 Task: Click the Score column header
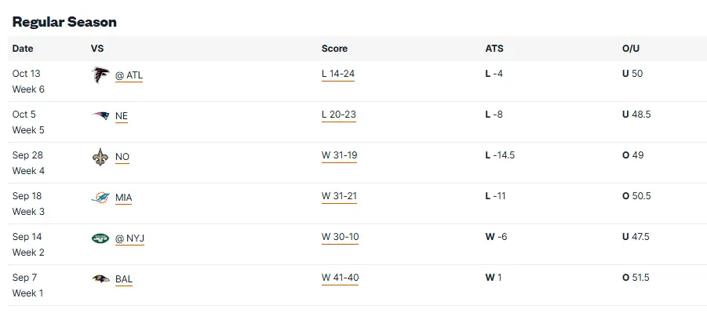334,49
